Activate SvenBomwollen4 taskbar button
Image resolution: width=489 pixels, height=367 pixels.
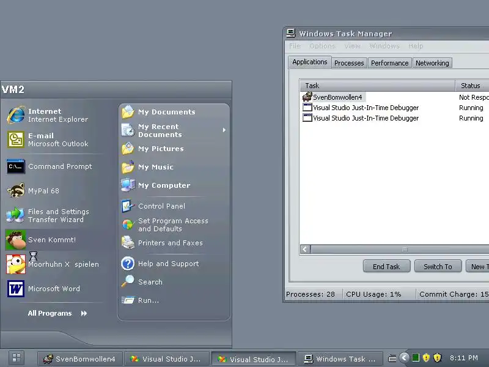(80, 358)
